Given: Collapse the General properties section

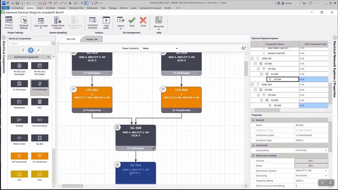Looking at the screenshot, I should (x=253, y=120).
